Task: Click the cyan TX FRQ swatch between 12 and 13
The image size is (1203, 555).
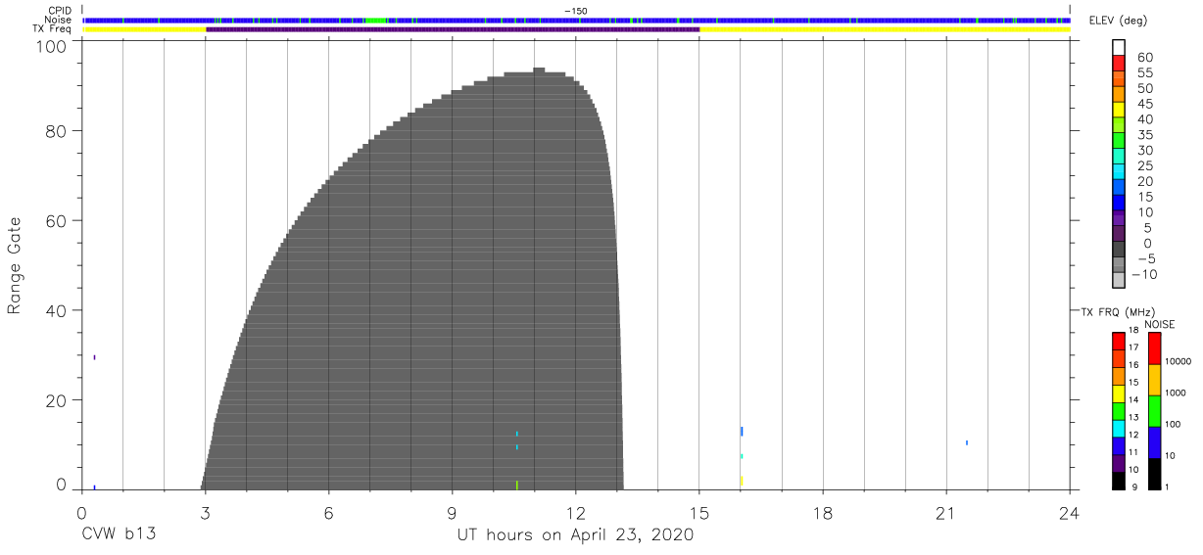Action: click(1119, 428)
